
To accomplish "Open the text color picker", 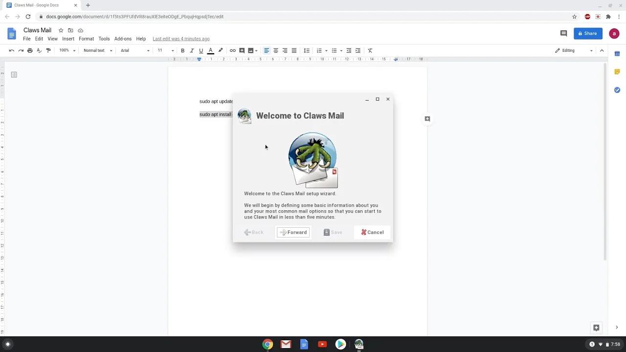I will (x=210, y=50).
